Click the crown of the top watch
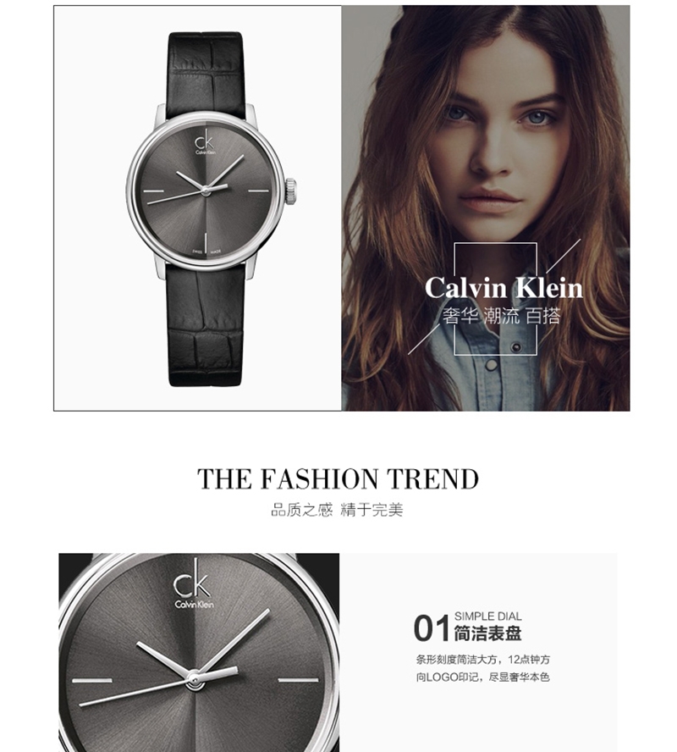Image resolution: width=677 pixels, height=752 pixels. 291,191
